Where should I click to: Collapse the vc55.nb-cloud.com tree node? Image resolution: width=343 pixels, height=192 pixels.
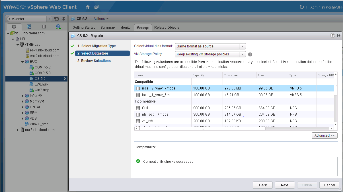pos(8,33)
